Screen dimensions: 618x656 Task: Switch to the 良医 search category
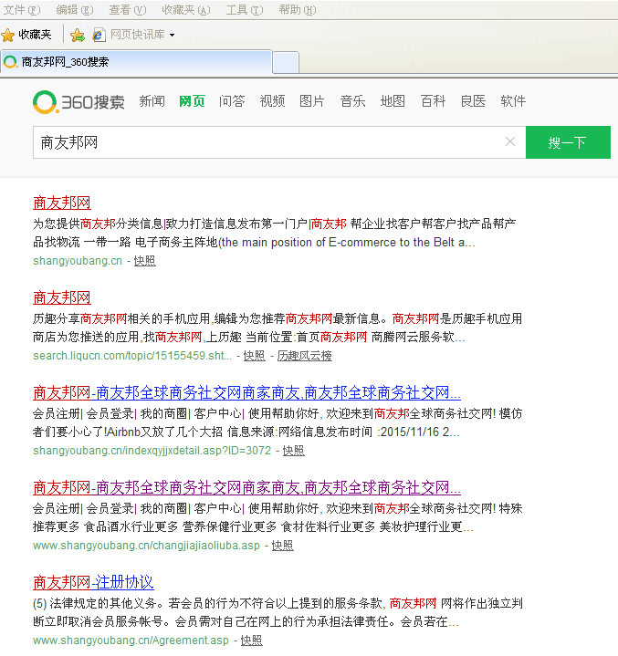[x=473, y=101]
